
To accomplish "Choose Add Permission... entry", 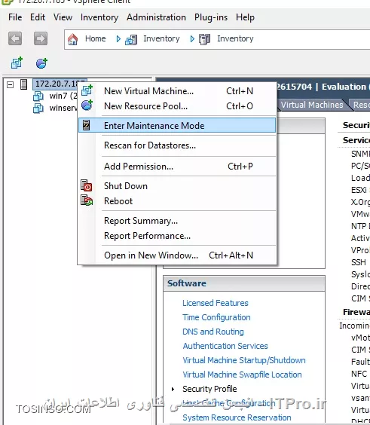I will click(177, 166).
